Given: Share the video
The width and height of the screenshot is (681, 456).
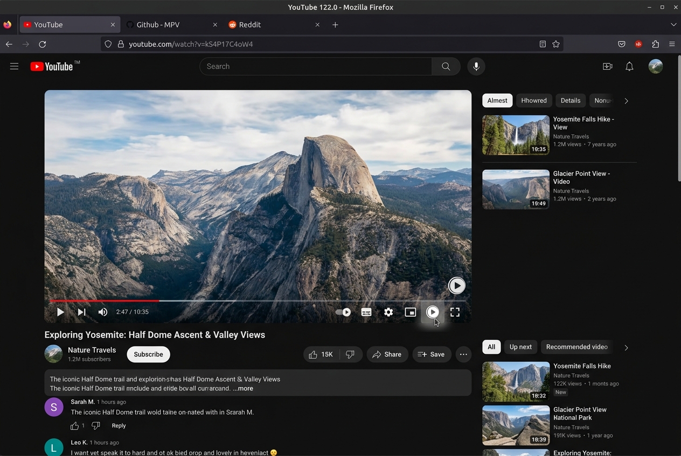Looking at the screenshot, I should tap(387, 354).
